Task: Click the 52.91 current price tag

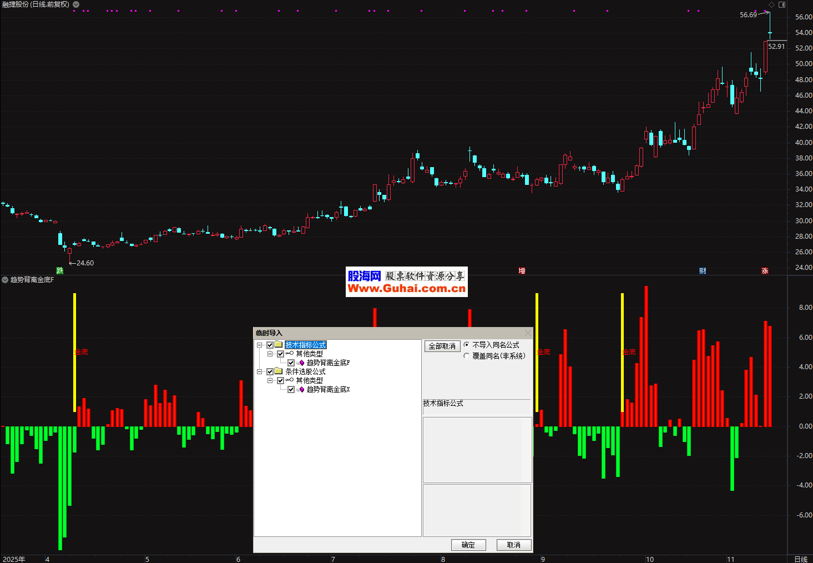Action: click(x=777, y=47)
